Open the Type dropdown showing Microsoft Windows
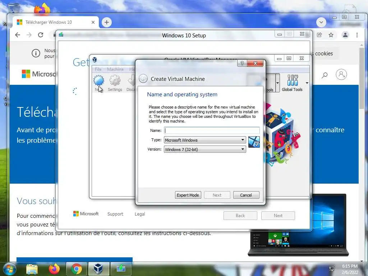This screenshot has height=276, width=368. (204, 140)
